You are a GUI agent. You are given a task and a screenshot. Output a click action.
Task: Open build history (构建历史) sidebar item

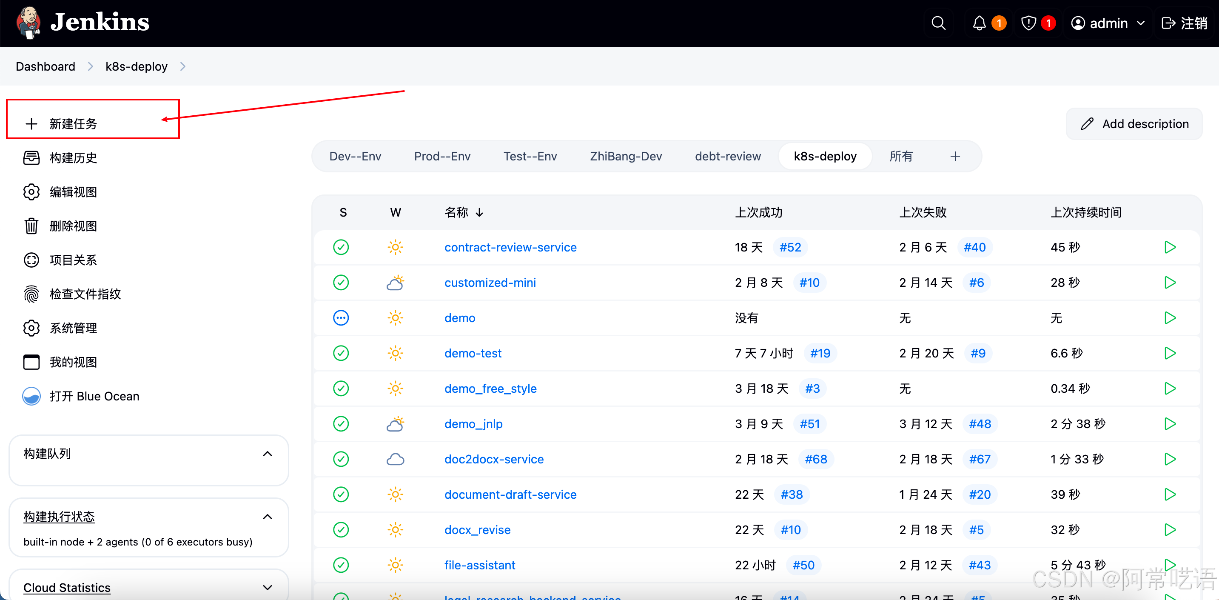point(73,158)
